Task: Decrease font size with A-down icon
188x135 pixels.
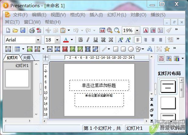Action: tap(128, 40)
